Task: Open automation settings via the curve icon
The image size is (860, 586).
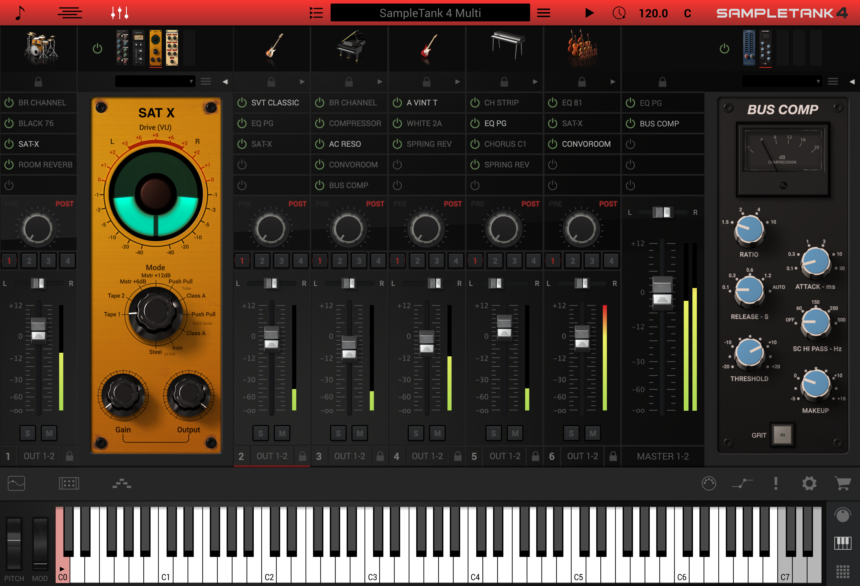Action: 742,483
